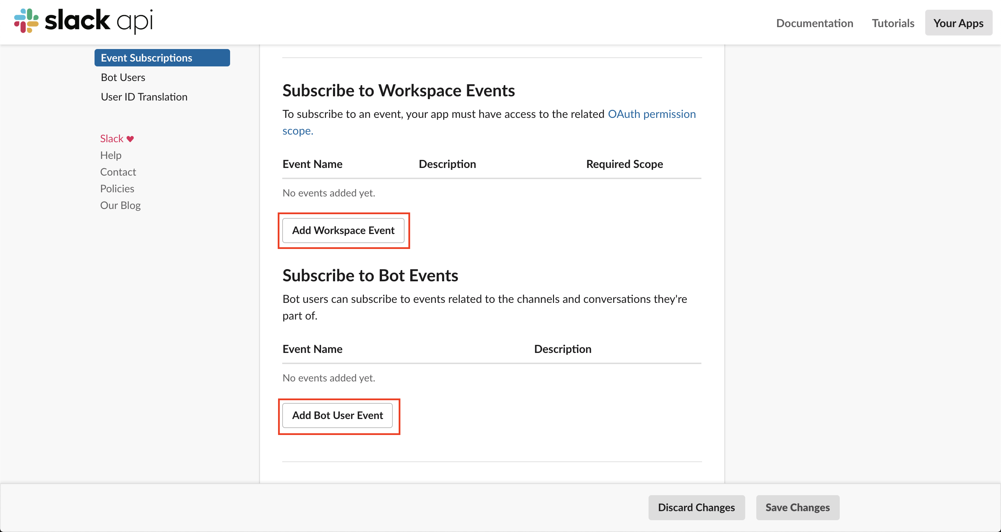Click the Description header under Bot Events

point(563,349)
